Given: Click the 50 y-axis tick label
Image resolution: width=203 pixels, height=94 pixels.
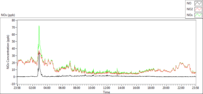Looking at the screenshot, I should [x=13, y=42].
